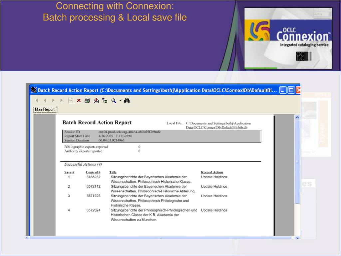
Task: Click "Update Holdings" for record 6572112
Action: [214, 187]
